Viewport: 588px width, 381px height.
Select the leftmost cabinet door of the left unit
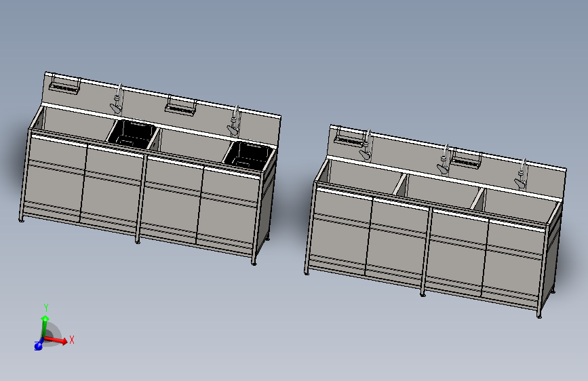click(55, 178)
